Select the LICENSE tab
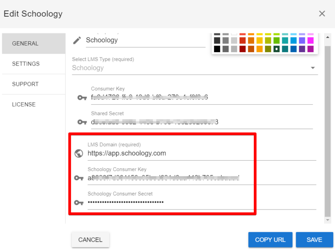The width and height of the screenshot is (335, 250). [x=34, y=105]
